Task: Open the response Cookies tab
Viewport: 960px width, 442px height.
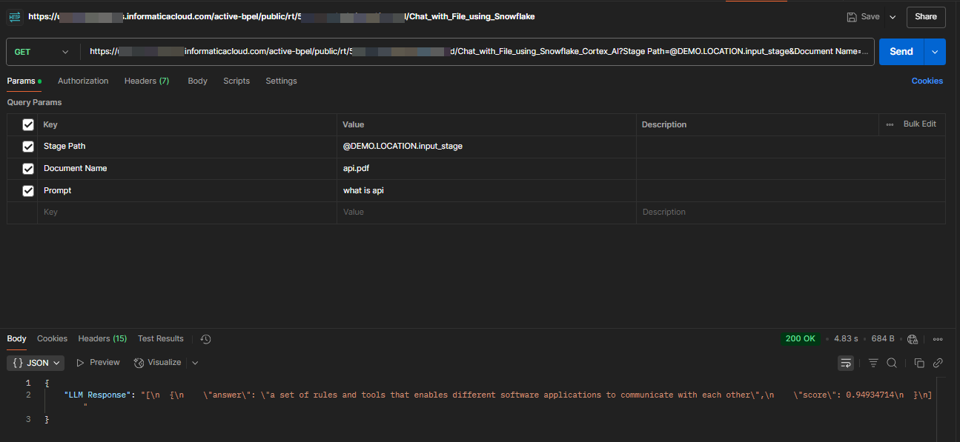Action: click(52, 338)
